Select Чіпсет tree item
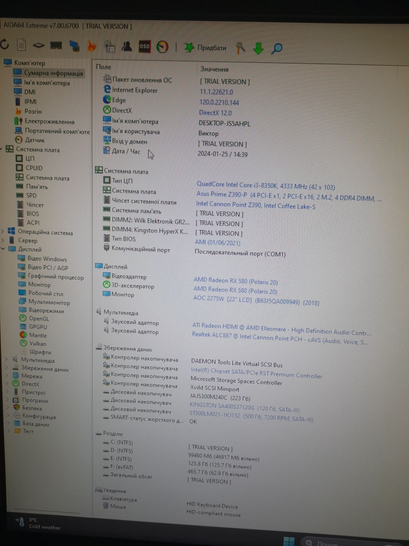 coord(31,204)
